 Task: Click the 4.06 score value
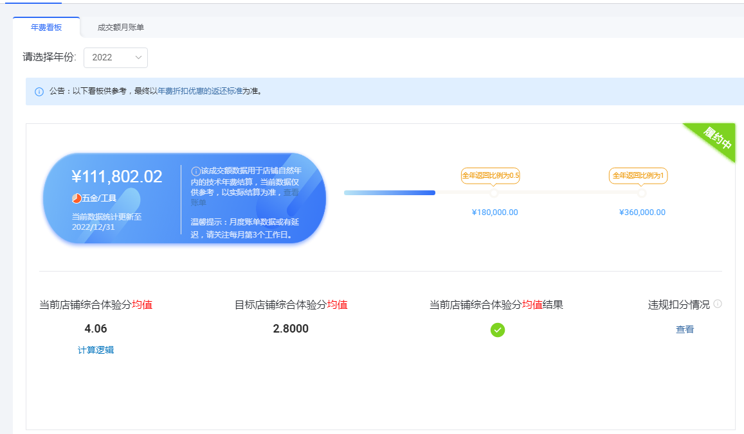(x=96, y=328)
